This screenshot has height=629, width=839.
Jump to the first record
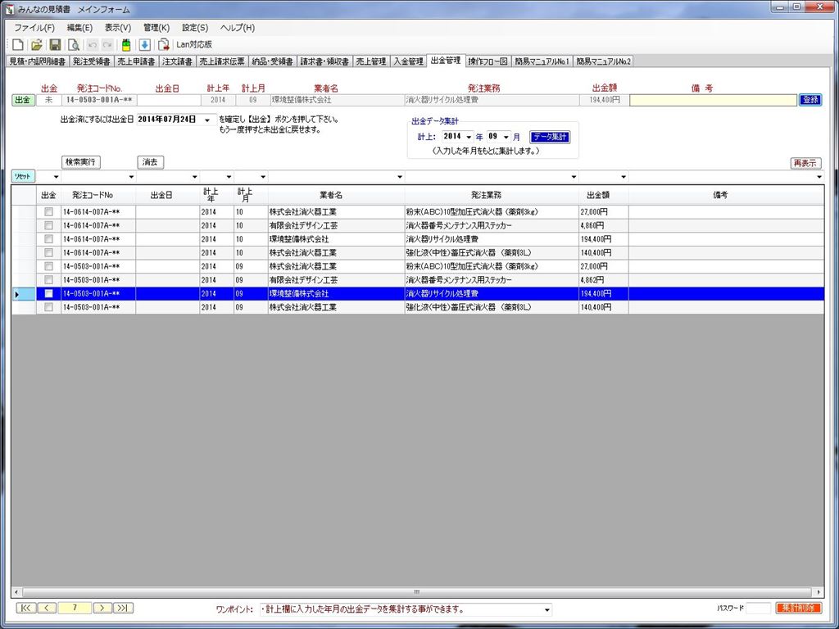25,608
